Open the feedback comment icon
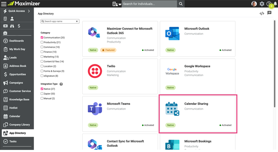This screenshot has width=278, height=152. click(269, 13)
